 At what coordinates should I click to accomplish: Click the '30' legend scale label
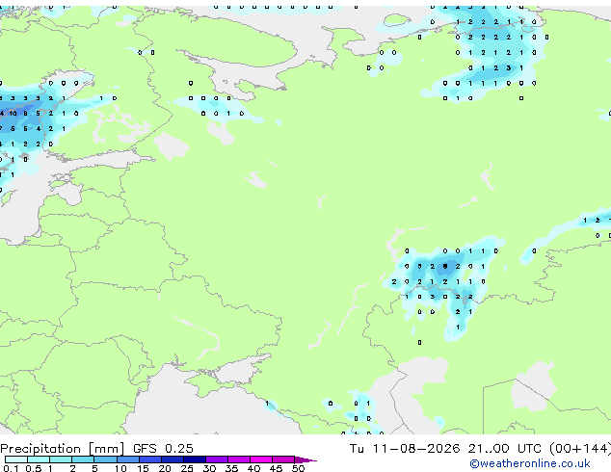point(209,468)
